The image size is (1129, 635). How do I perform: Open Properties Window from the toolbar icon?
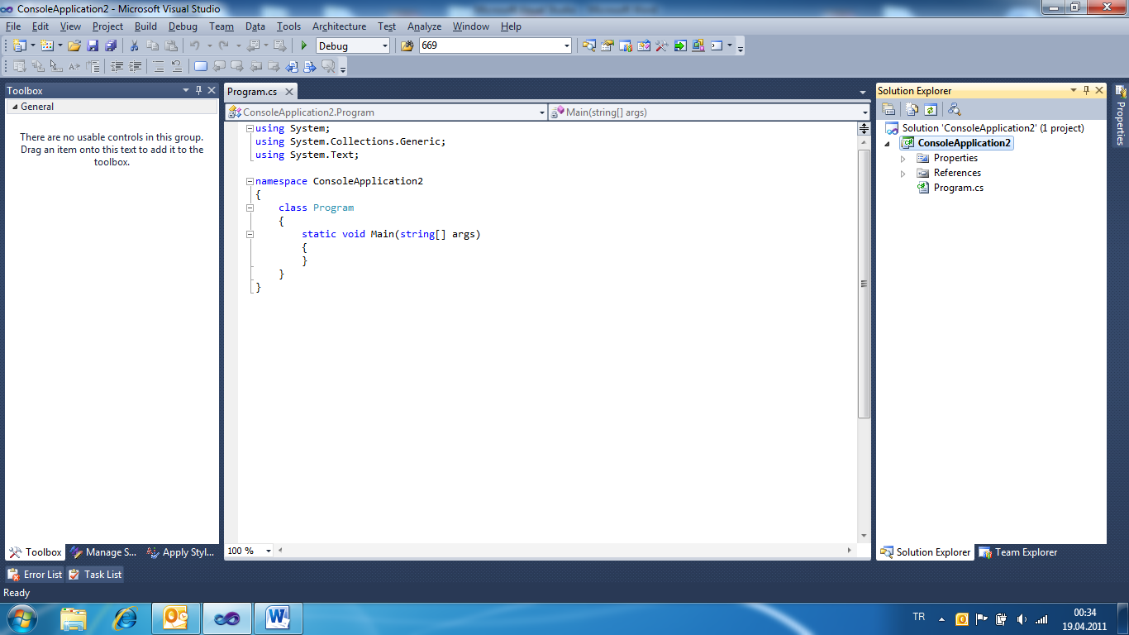[607, 46]
